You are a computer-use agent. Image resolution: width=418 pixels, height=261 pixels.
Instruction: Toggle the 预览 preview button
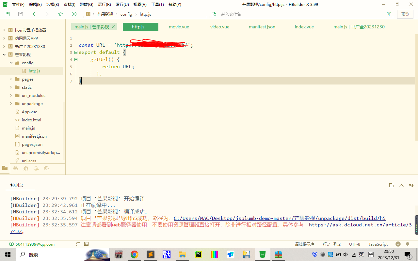(x=405, y=14)
